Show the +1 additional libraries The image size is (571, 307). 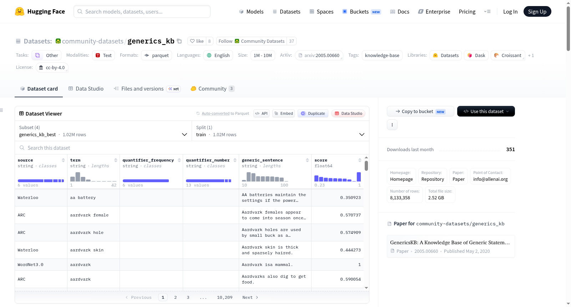(x=531, y=55)
